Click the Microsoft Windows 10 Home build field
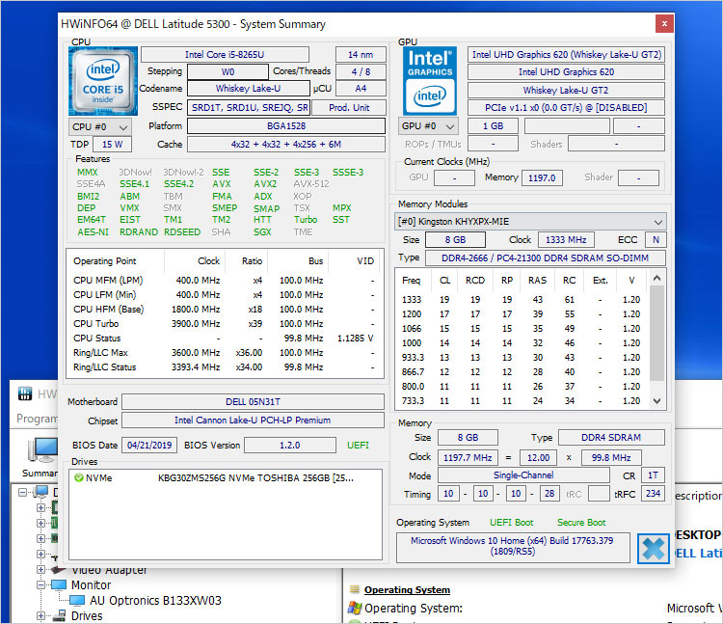 click(513, 546)
